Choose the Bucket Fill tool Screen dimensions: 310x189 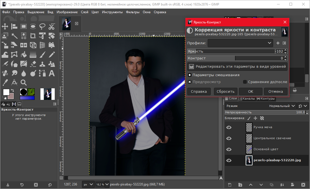pos(24,54)
